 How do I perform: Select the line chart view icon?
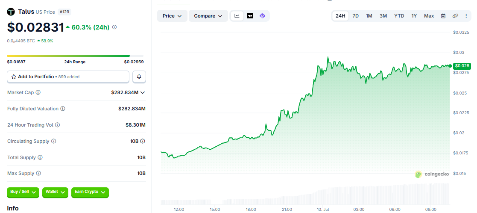237,16
